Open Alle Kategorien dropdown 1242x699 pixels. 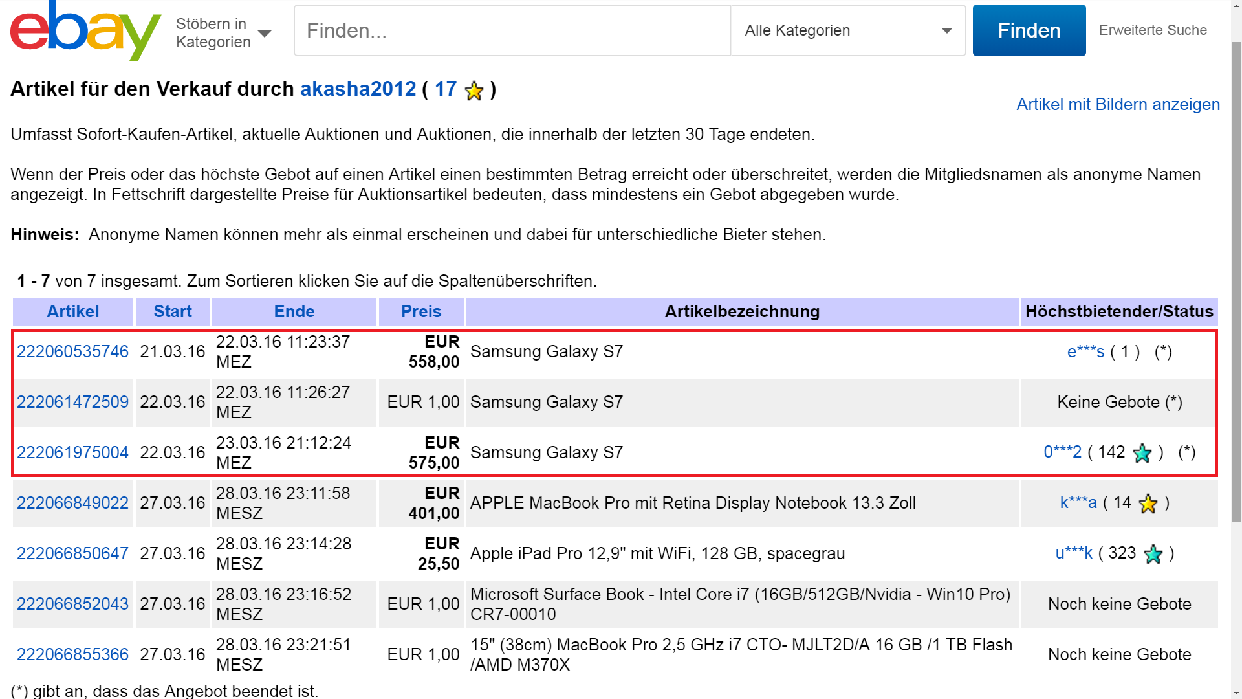point(848,30)
